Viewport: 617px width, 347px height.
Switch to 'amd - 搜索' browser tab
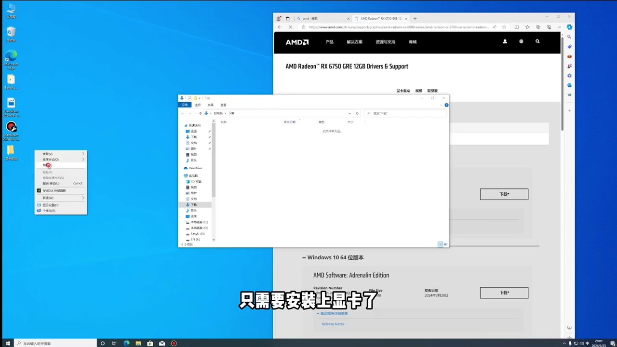[323, 19]
